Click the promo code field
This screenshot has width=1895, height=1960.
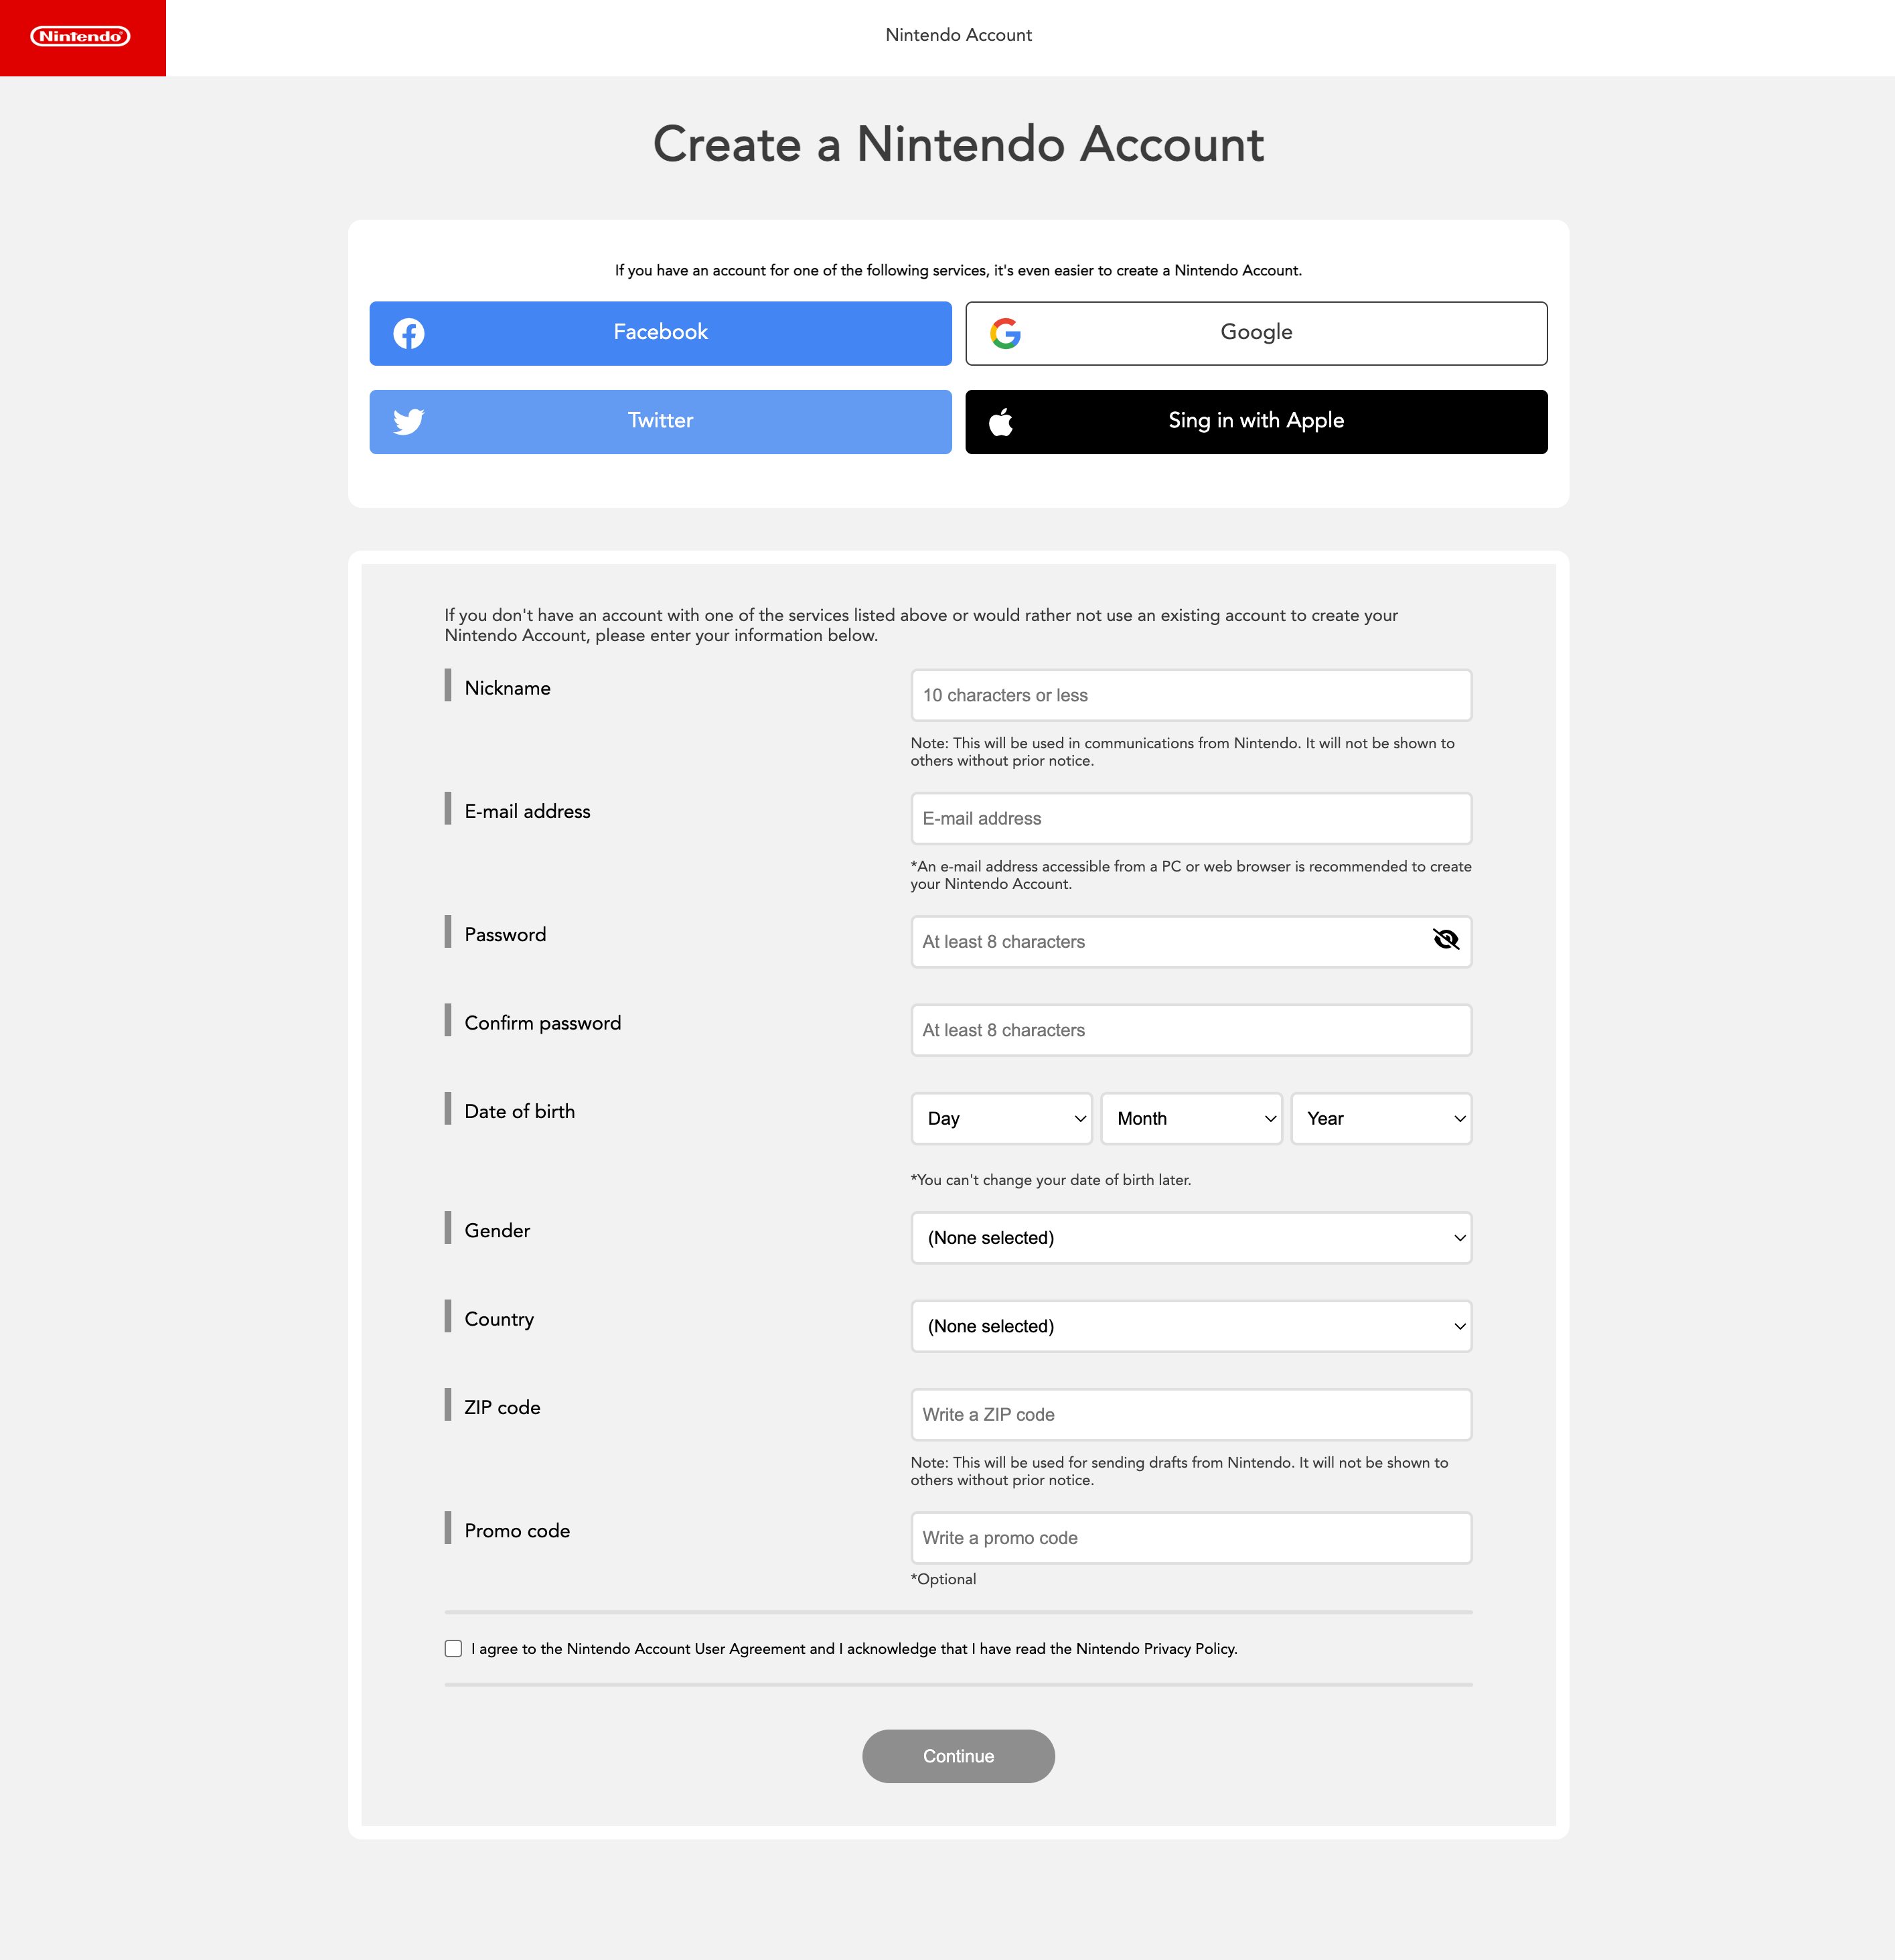[x=1191, y=1537]
